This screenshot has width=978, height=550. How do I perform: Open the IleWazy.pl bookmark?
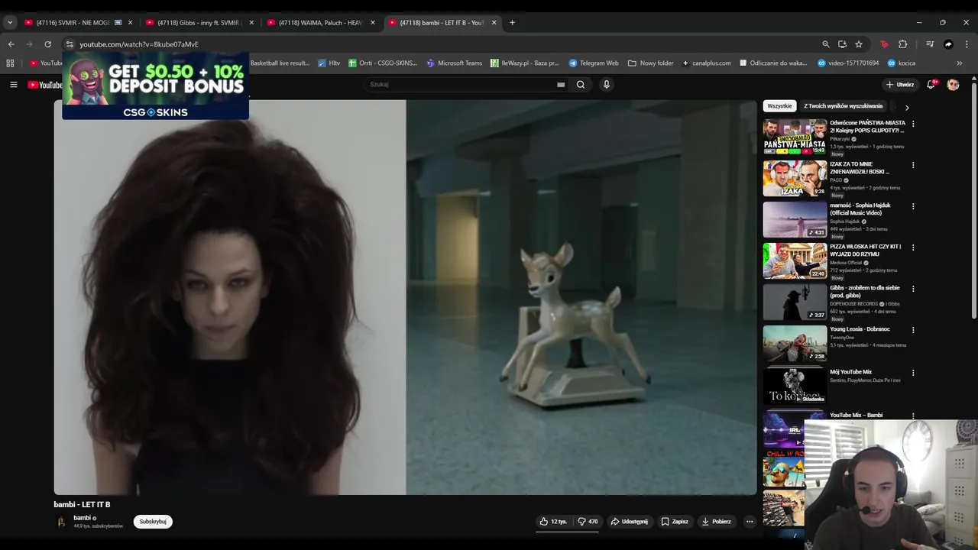pos(524,63)
